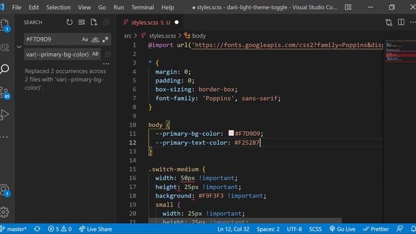
Task: Click styles.scss in the breadcrumb
Action: pos(162,36)
